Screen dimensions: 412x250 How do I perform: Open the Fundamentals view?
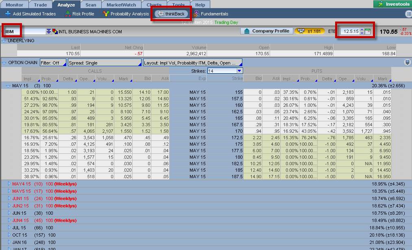211,14
